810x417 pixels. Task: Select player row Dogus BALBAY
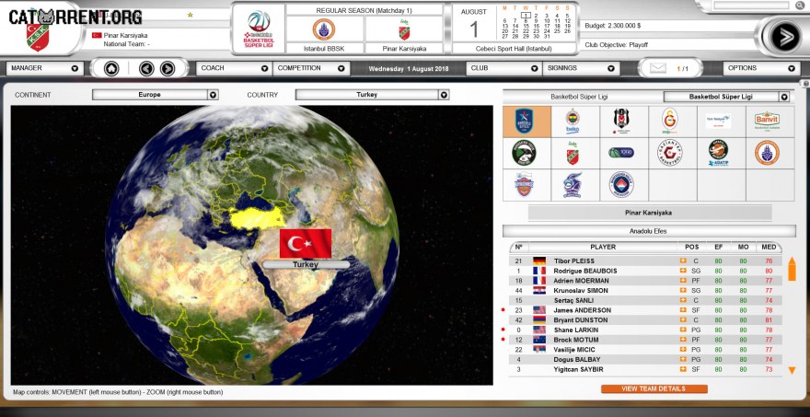click(645, 359)
